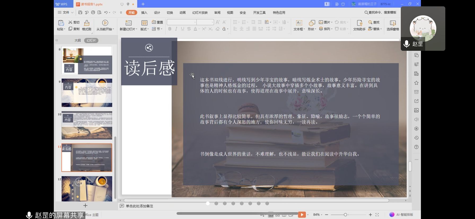Open the Document Assistant (文档助手)
Viewport: 475px width, 219px height.
tap(359, 23)
